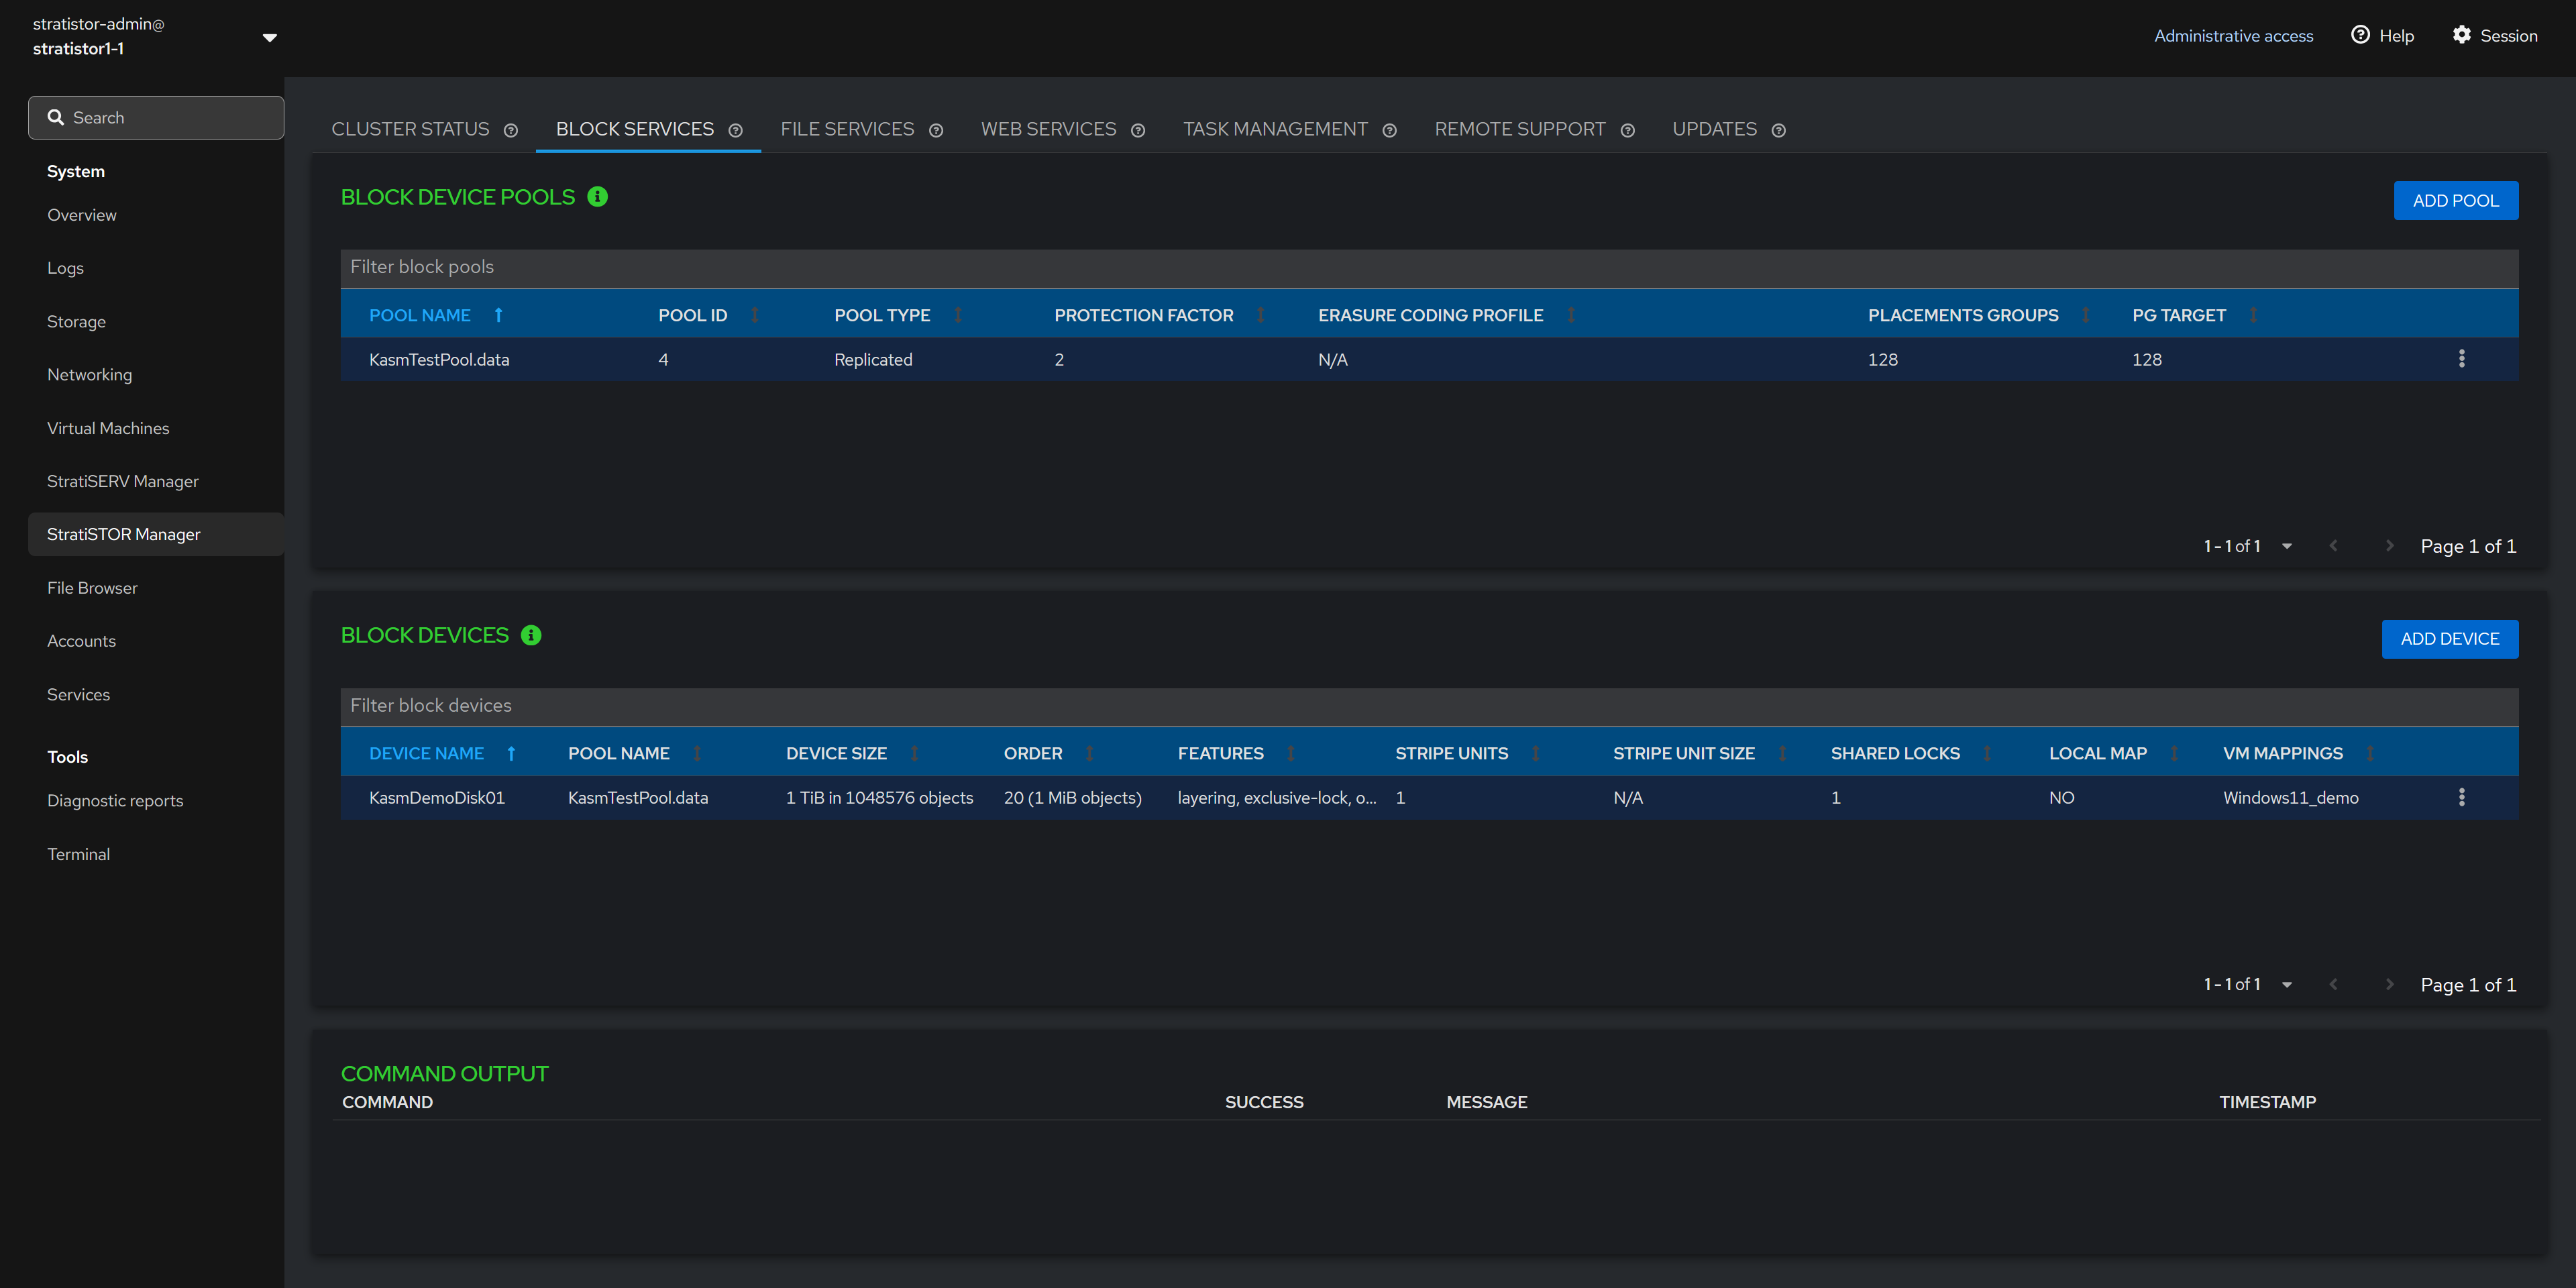Click the Session gear icon
This screenshot has width=2576, height=1288.
(x=2461, y=35)
